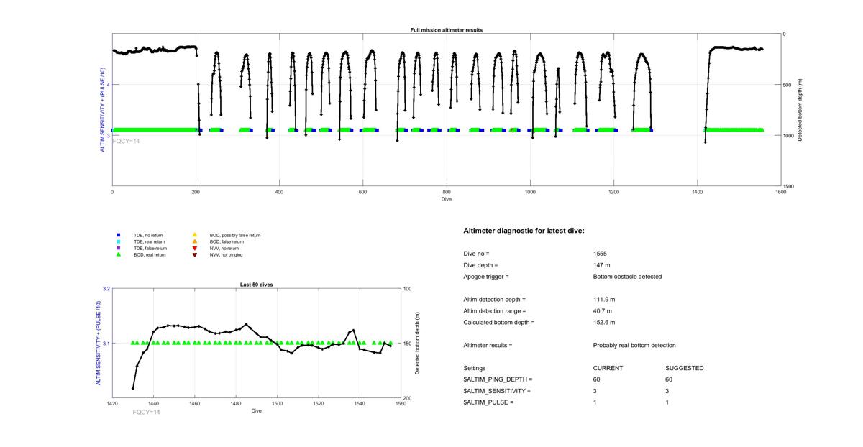The height and width of the screenshot is (447, 863).
Task: Click the 'Detected bottom depth (m)' label on full mission chart
Action: click(x=800, y=110)
